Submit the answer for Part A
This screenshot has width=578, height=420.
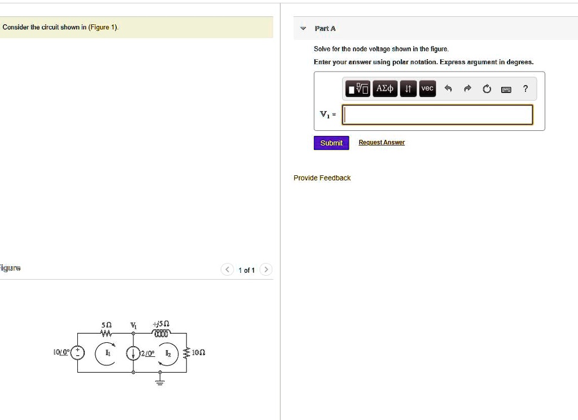[x=331, y=143]
